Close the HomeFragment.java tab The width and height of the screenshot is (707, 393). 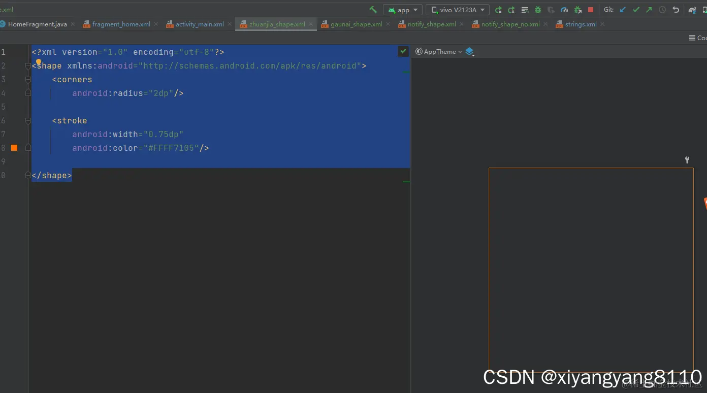pyautogui.click(x=73, y=24)
